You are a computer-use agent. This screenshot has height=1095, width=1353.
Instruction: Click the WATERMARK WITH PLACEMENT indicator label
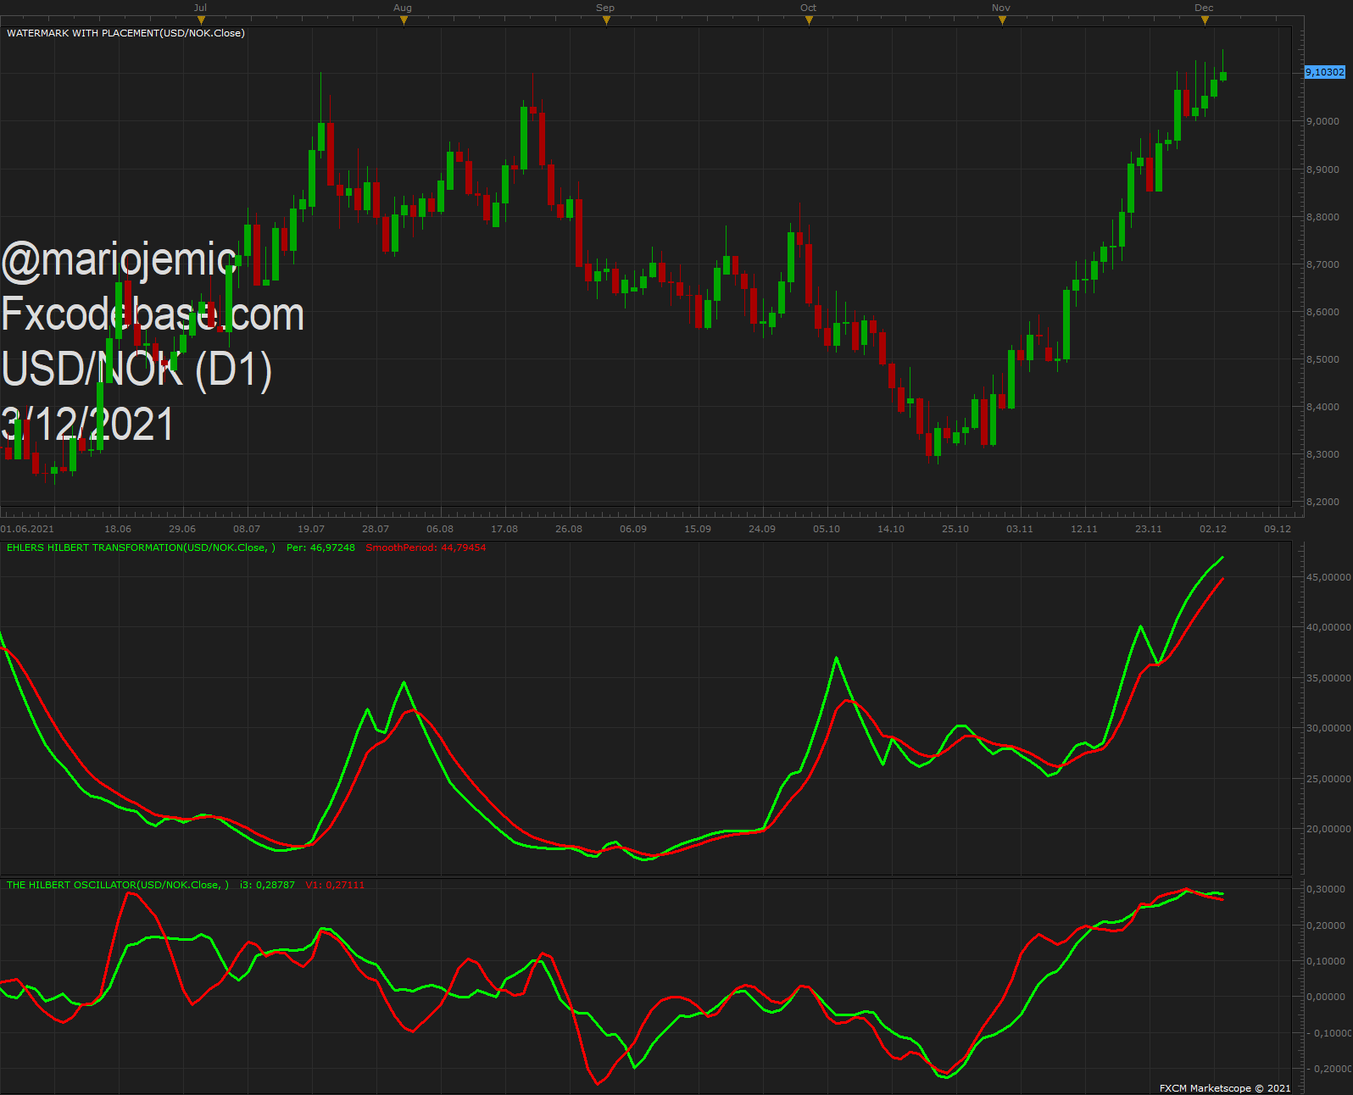(125, 33)
